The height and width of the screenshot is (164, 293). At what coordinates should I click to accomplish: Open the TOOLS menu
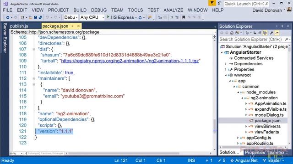(x=136, y=10)
